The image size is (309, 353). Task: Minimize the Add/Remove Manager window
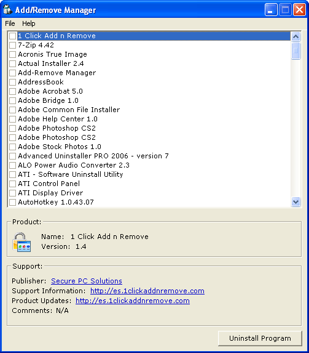tap(271, 10)
